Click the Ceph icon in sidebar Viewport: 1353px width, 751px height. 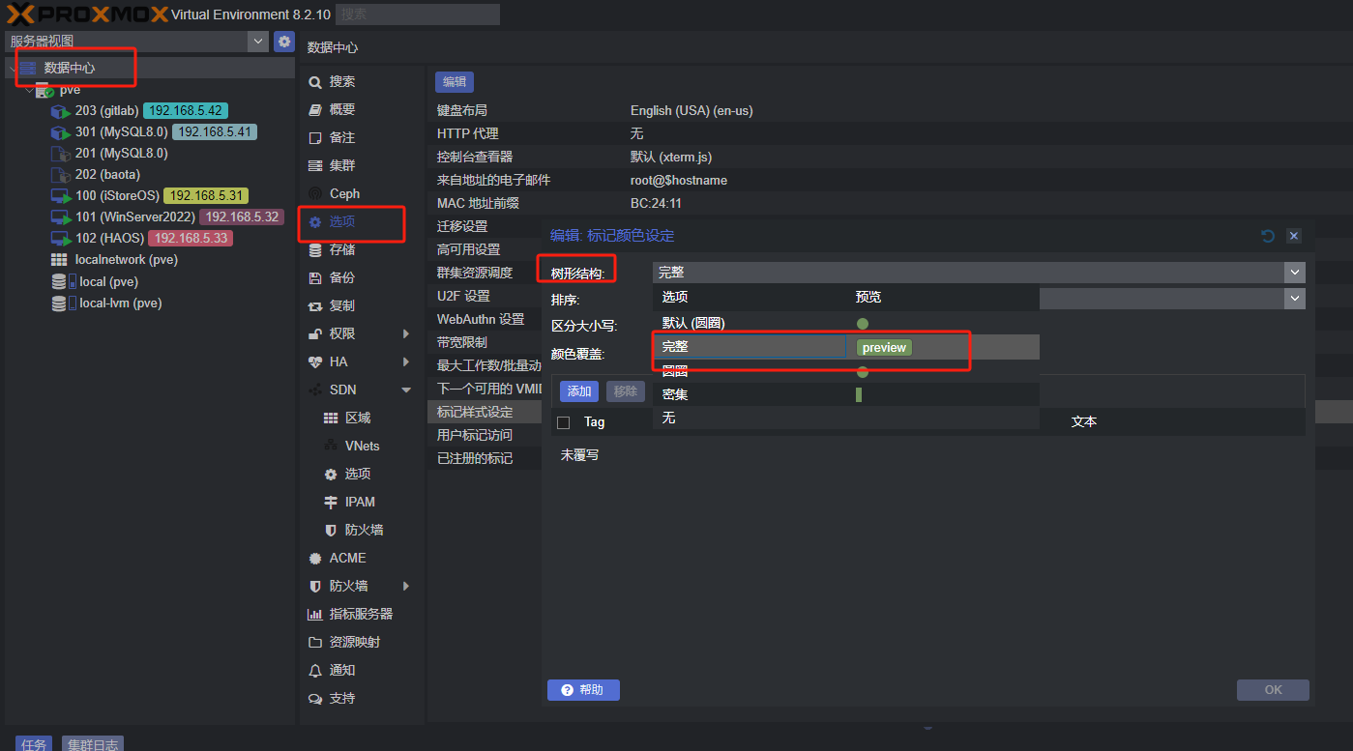pos(314,194)
